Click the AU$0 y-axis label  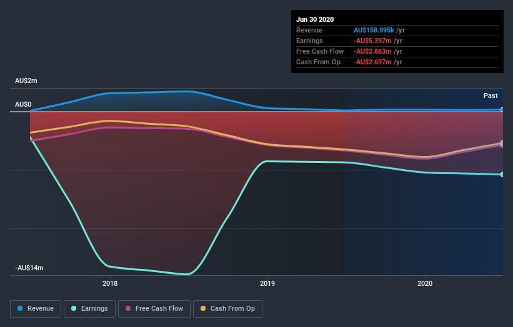tap(23, 105)
